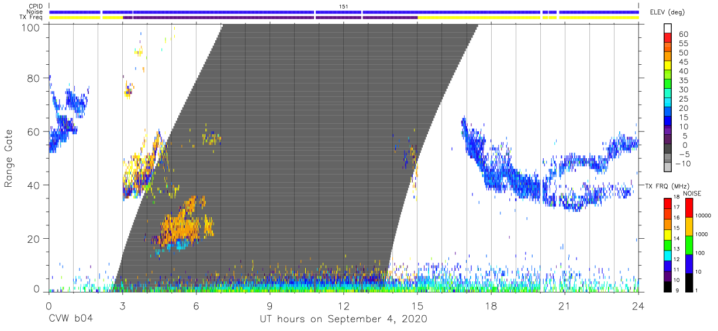
Task: Click the blue Noise indicator strip
Action: 344,12
